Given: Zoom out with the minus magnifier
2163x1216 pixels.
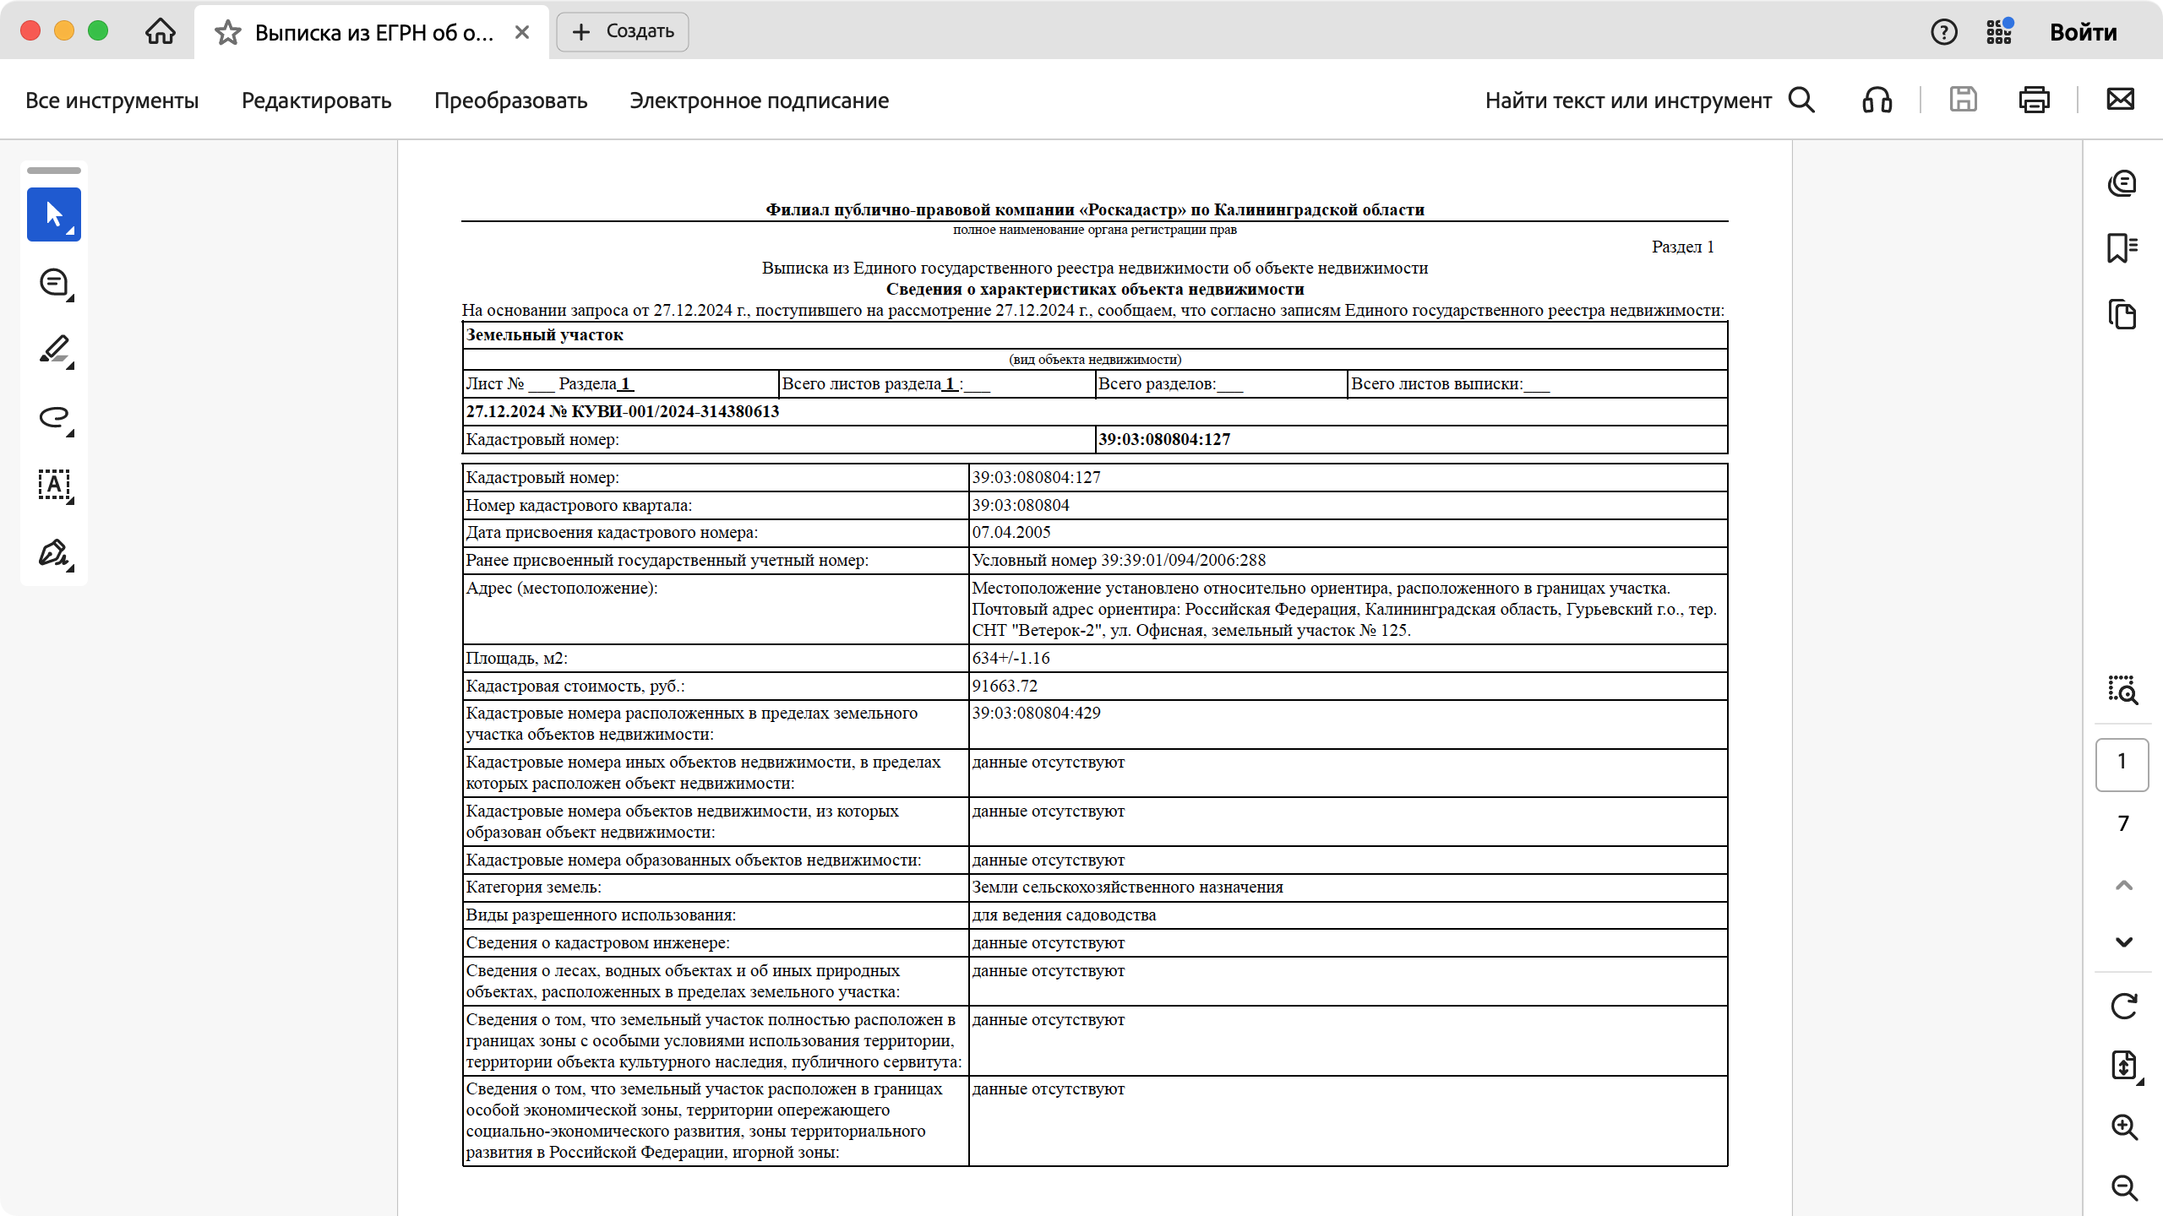Looking at the screenshot, I should click(x=2124, y=1187).
